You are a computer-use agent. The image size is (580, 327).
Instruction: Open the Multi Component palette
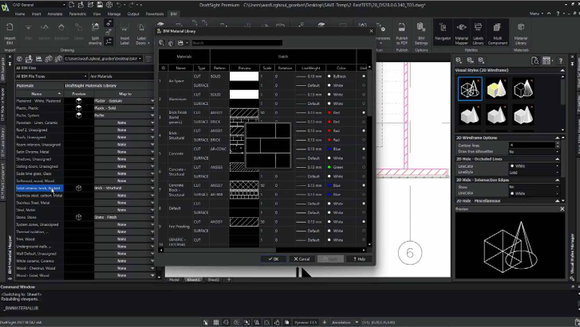click(x=498, y=33)
